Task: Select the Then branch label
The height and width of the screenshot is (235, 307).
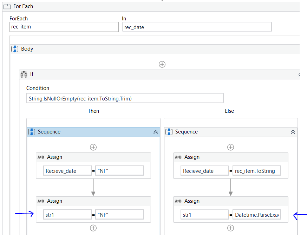Action: (x=93, y=111)
